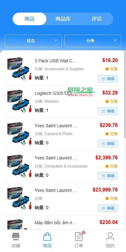This screenshot has width=126, height=252.
Task: Click the $239.76 item's 编辑 pencil icon
Action: (x=103, y=144)
